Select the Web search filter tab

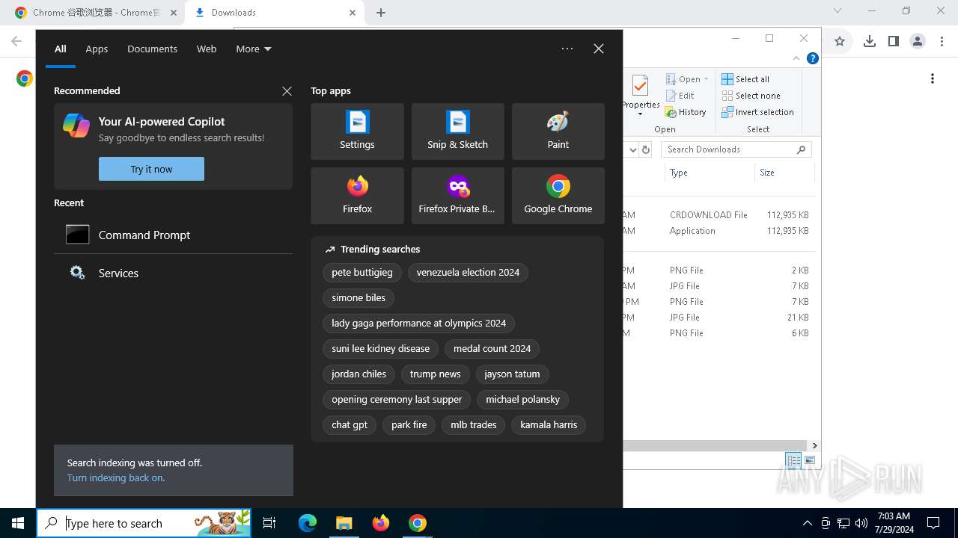click(x=207, y=49)
